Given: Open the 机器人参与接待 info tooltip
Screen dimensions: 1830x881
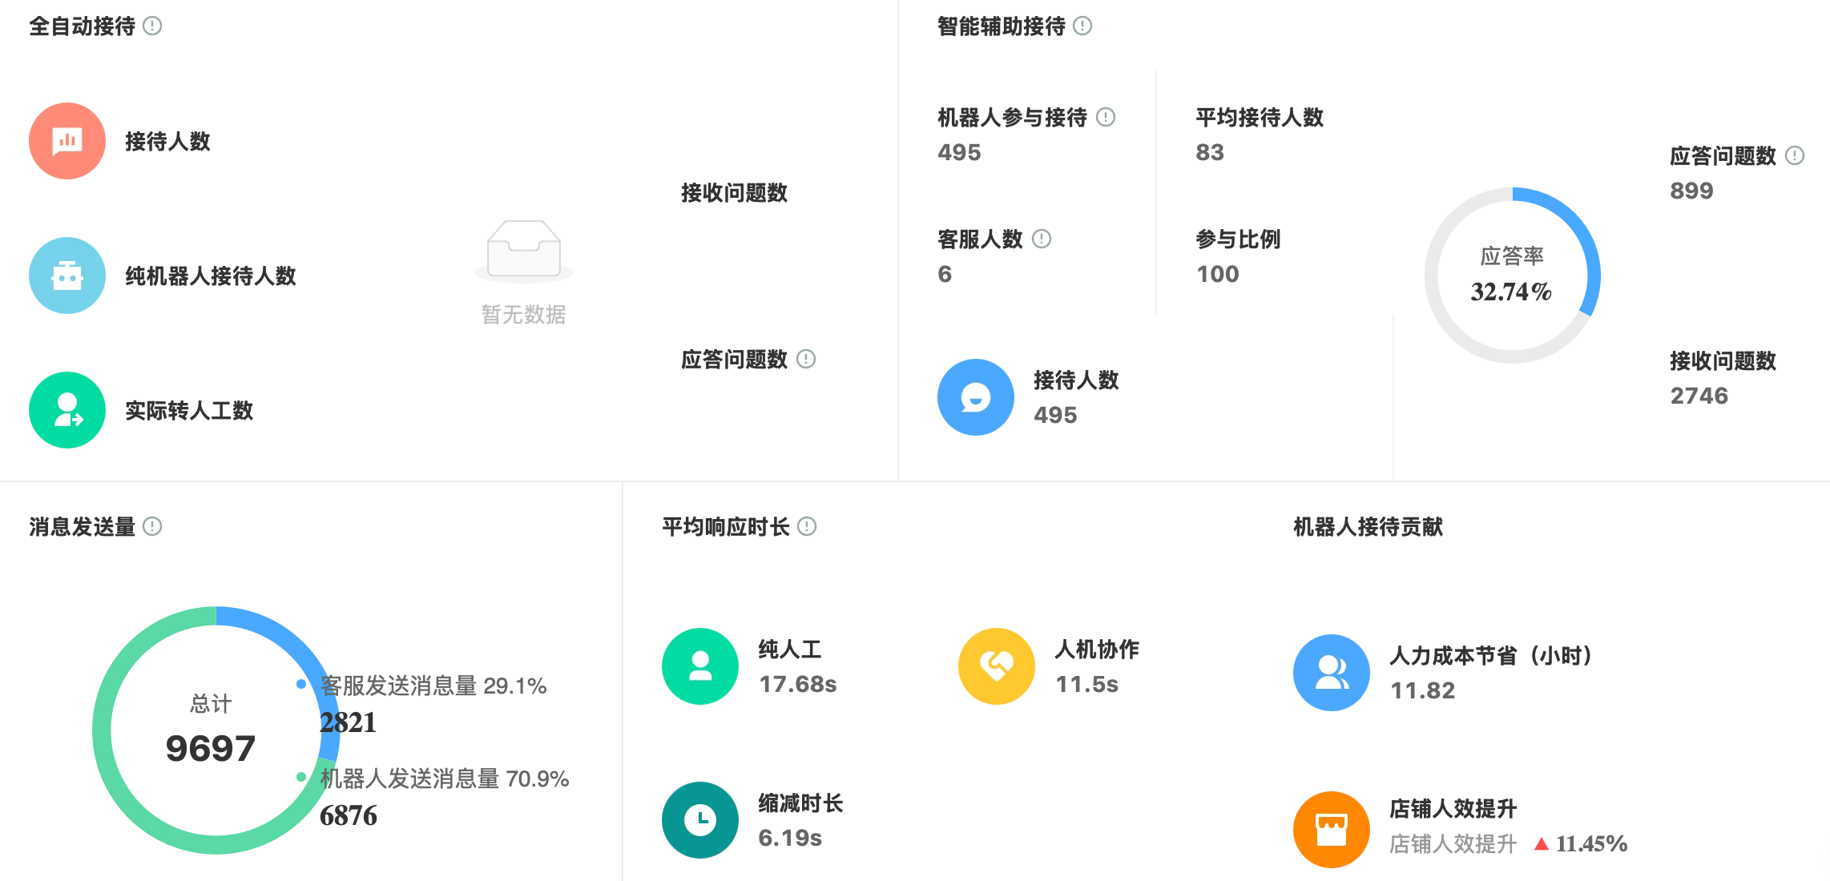Looking at the screenshot, I should coord(1104,117).
